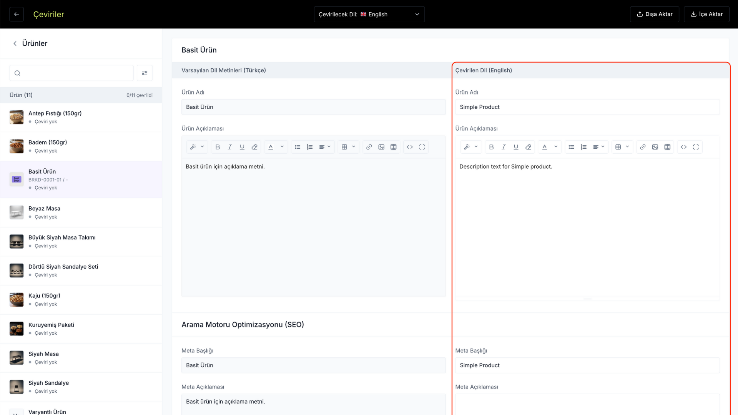The image size is (738, 415).
Task: Select Kuruyemiş Paketi product
Action: click(81, 329)
